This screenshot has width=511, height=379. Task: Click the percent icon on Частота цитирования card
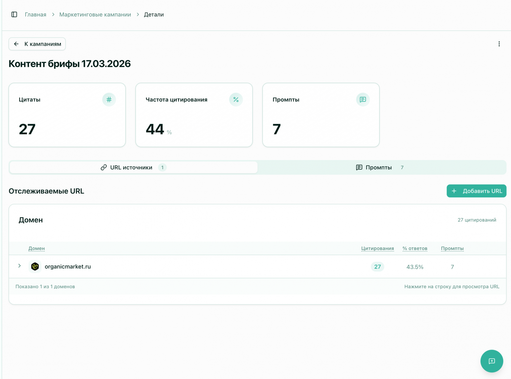236,99
